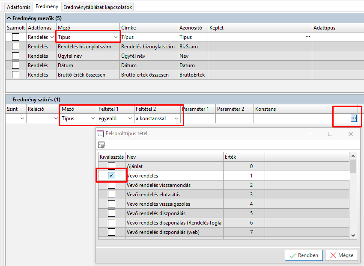Toggle Számolt checkbox for Bruttó érték összesen
Screen dimensions: 364x266
click(15, 75)
